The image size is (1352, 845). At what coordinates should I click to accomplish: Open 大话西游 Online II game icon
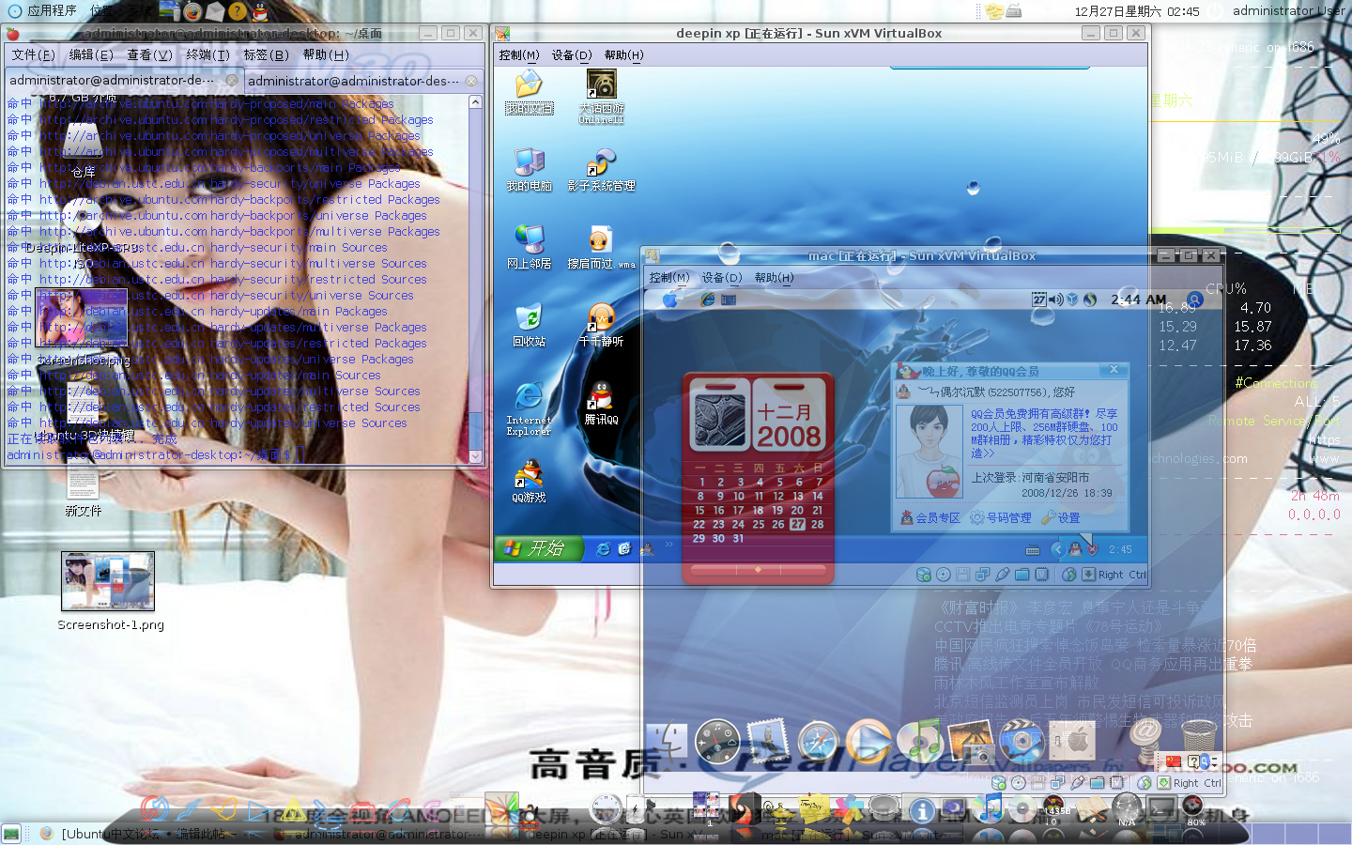click(x=601, y=97)
